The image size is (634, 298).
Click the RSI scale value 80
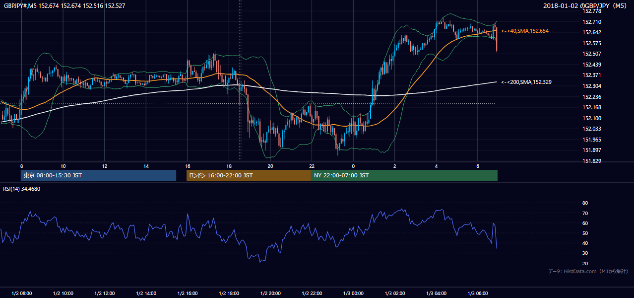(585, 203)
